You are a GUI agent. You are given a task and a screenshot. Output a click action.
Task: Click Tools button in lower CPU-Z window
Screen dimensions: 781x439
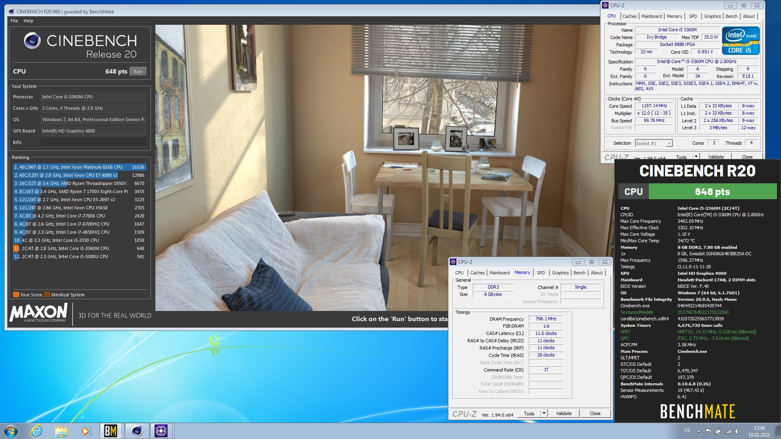(x=529, y=413)
